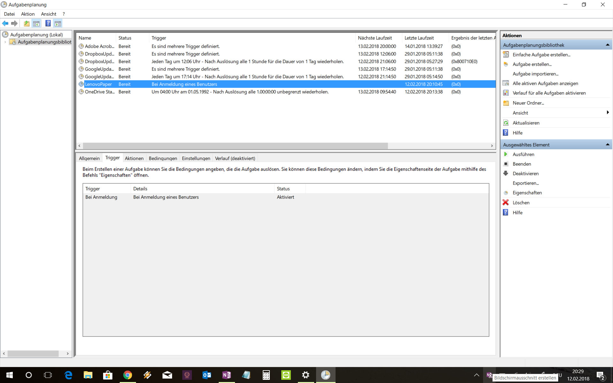Click Aktualisieren to refresh task list
Screen dimensions: 613x383
coord(526,123)
